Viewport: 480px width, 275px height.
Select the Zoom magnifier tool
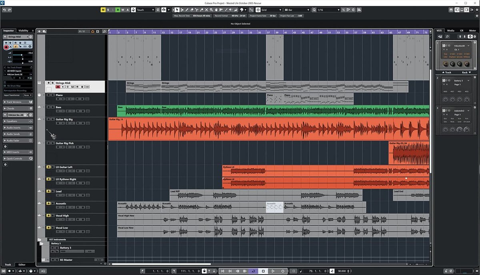tap(211, 10)
